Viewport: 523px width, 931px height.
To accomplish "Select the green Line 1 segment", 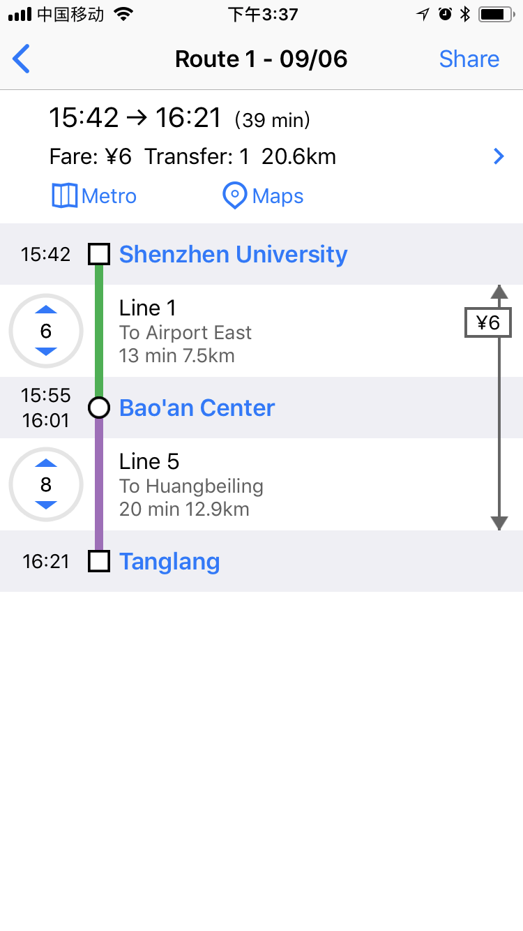I will 99,331.
